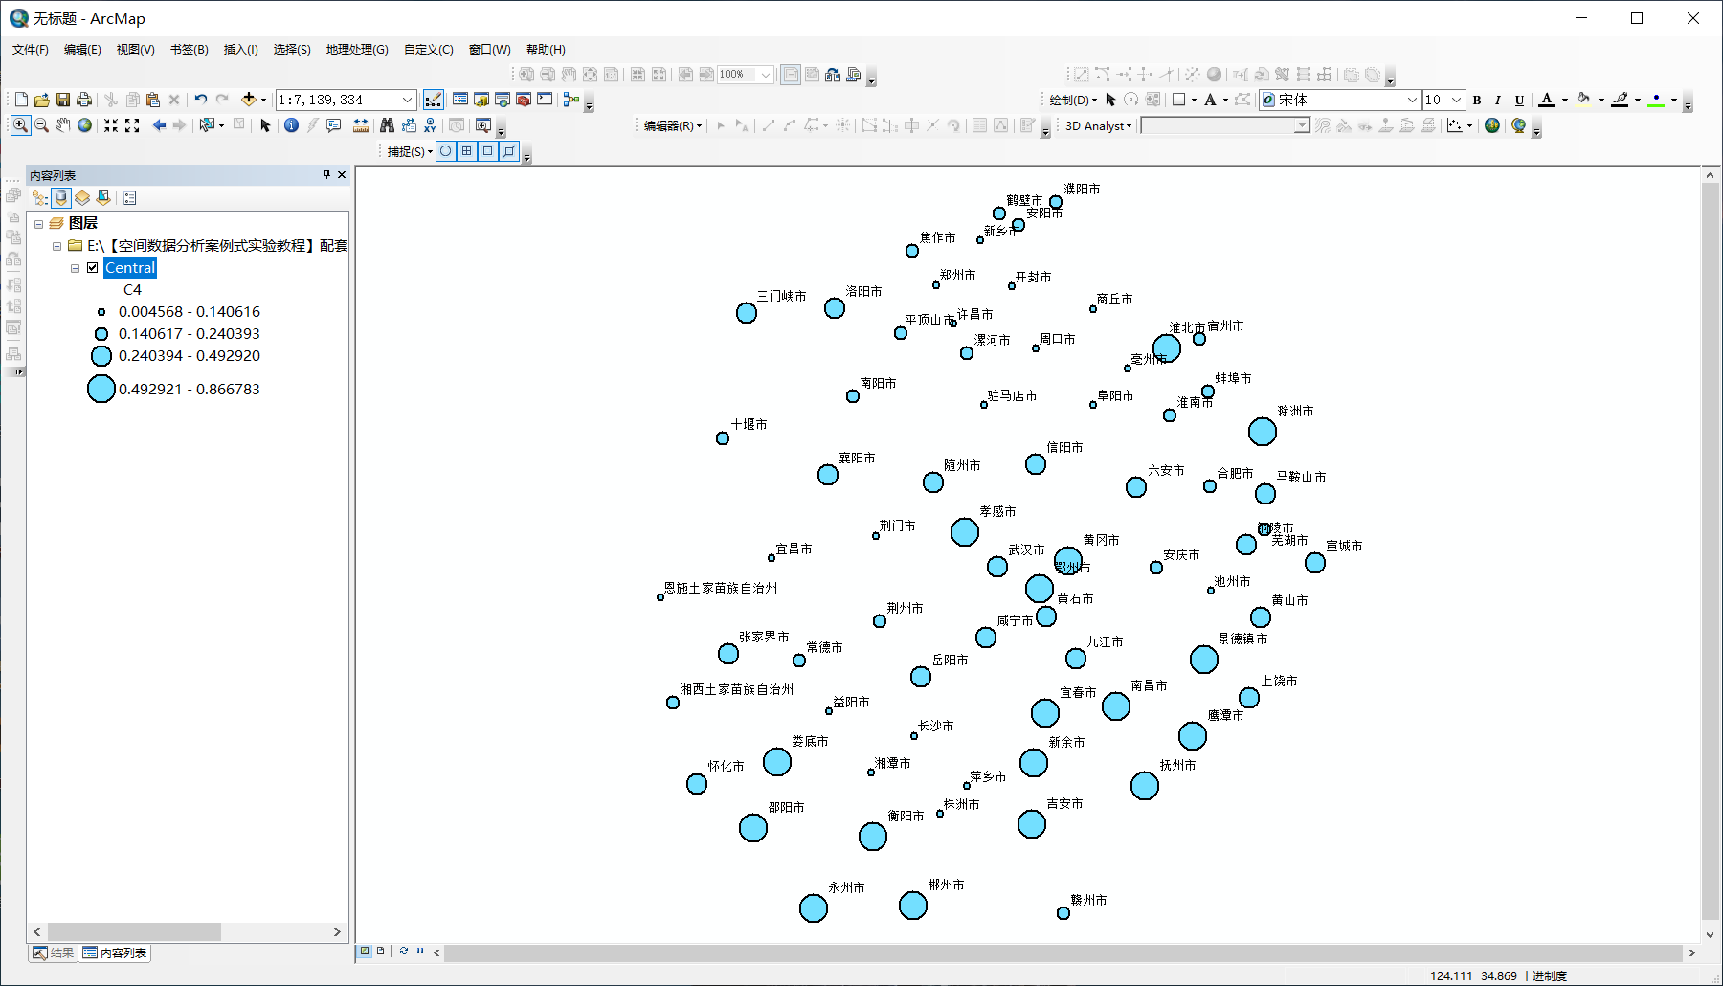1723x986 pixels.
Task: Open the 绘制(D) menu button
Action: pos(1072,100)
